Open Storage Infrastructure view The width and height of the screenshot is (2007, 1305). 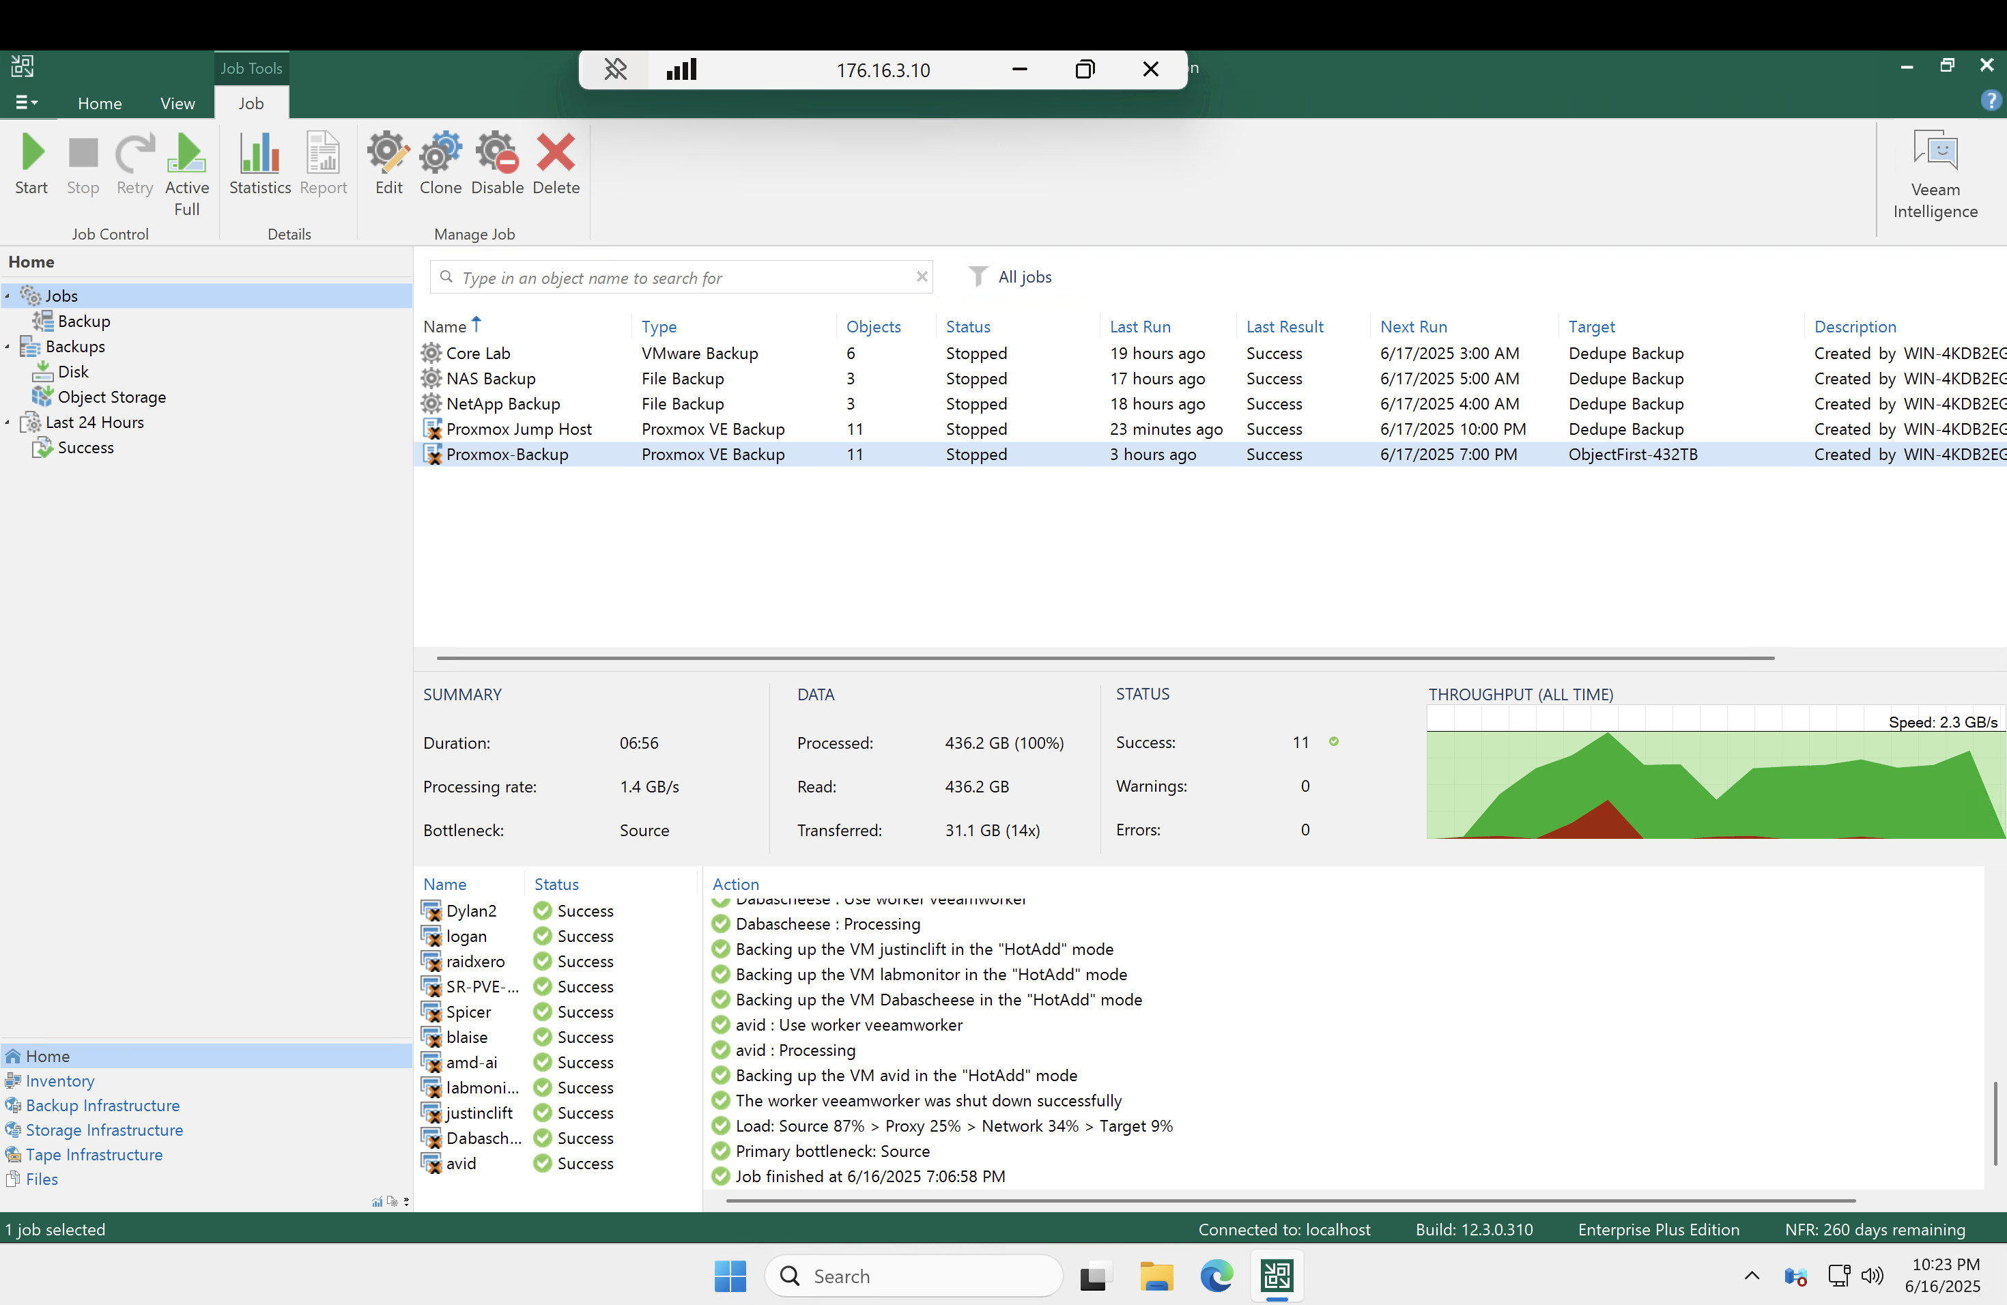[104, 1130]
